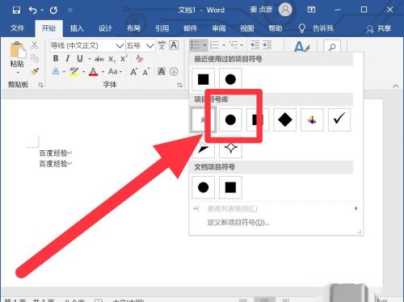Click the 告诉我 (Tell me) lightbulb box
The image size is (404, 302).
coord(316,28)
